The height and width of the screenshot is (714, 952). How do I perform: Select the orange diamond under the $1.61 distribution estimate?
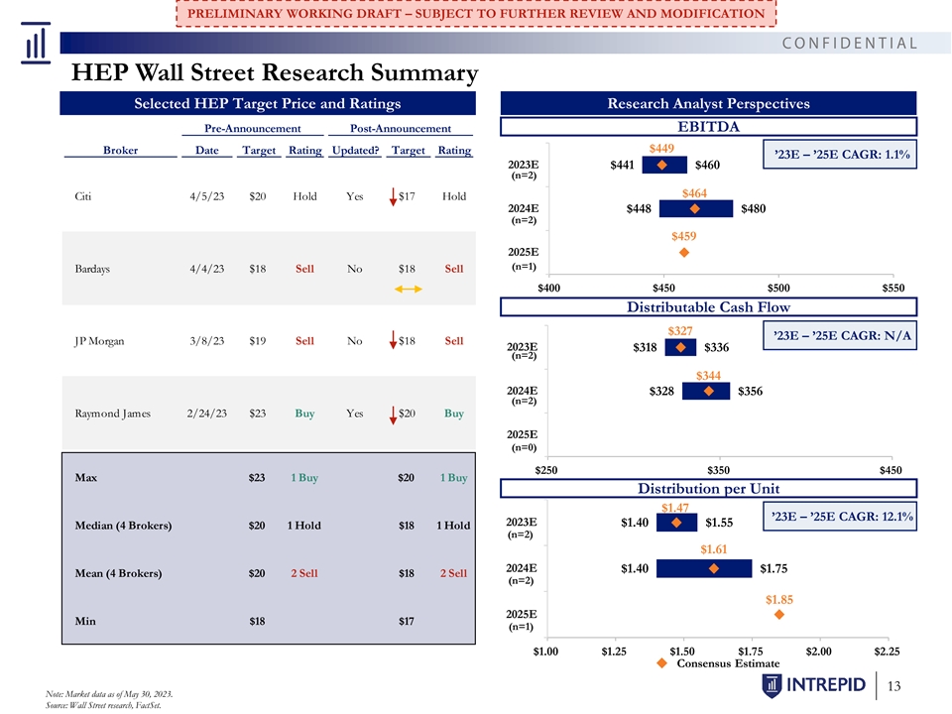714,569
